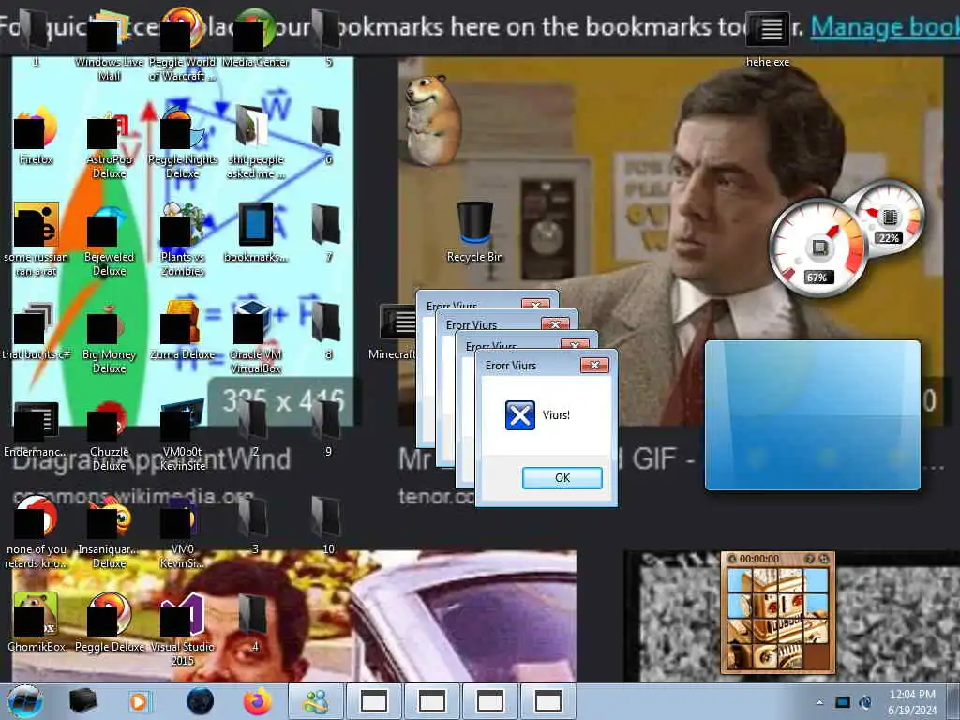Viewport: 960px width, 720px height.
Task: Click the memory meter gadget showing 22%
Action: [x=892, y=217]
